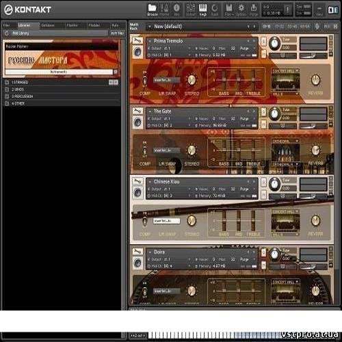
Task: Solo the Prima Tremolo instrument
Action: (263, 42)
